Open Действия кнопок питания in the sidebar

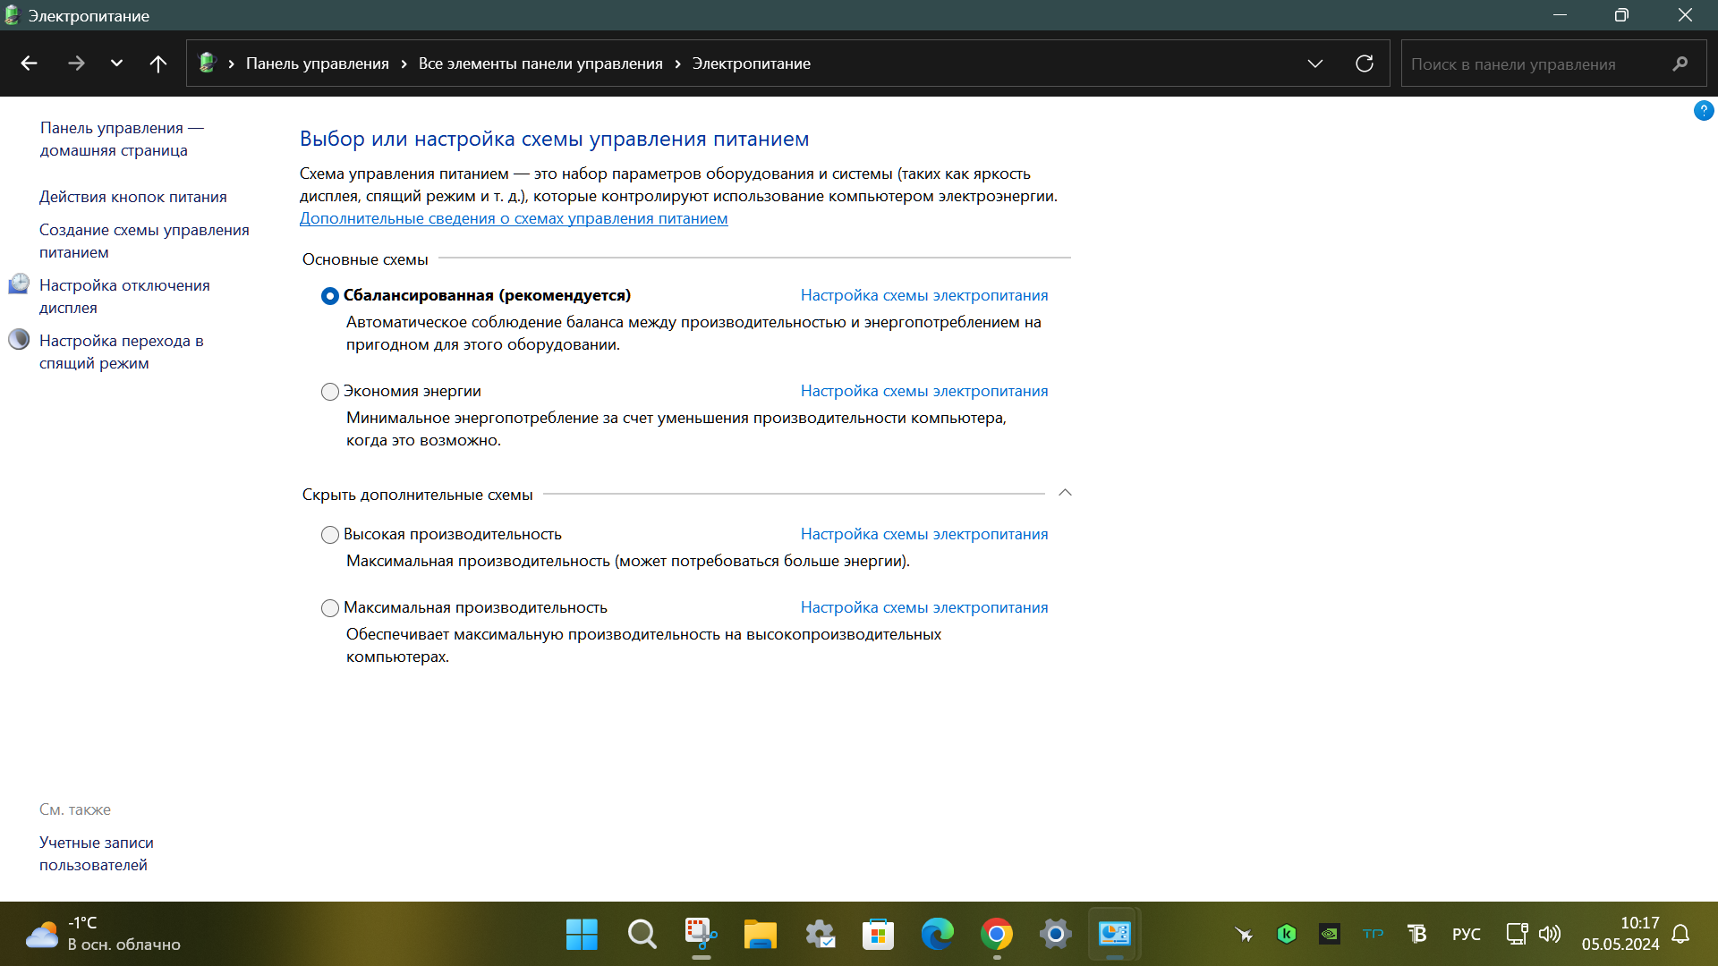tap(132, 197)
